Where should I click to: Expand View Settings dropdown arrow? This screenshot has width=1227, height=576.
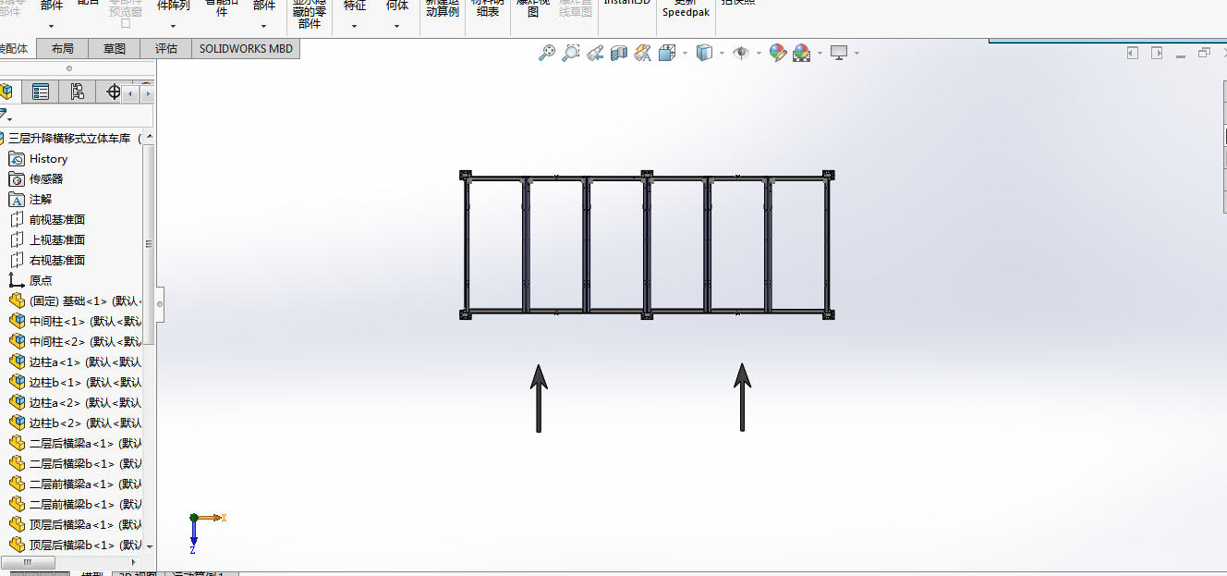coord(856,53)
